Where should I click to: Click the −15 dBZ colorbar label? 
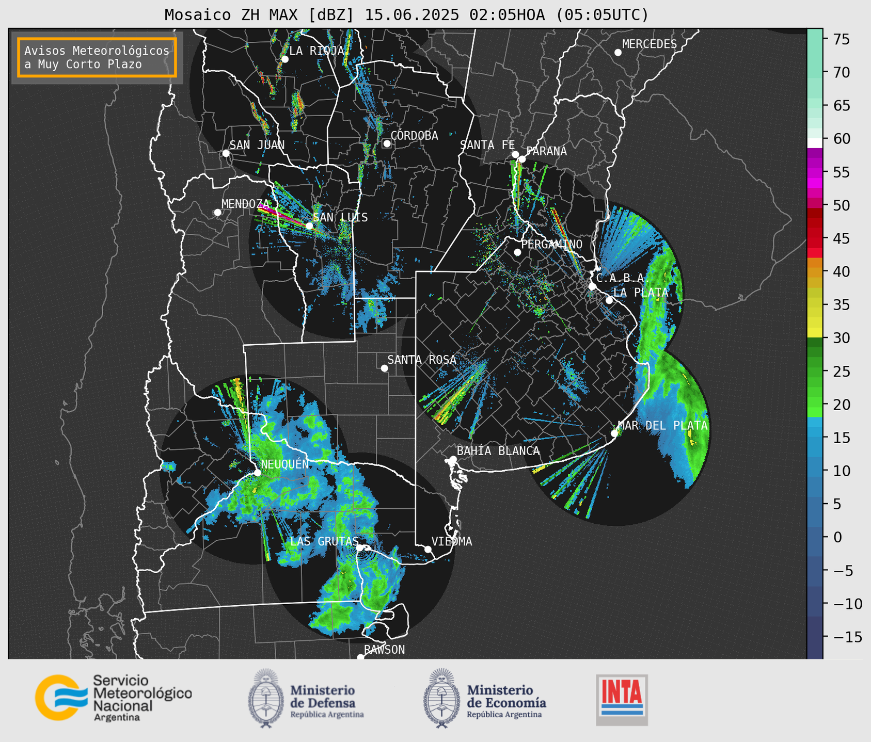[847, 637]
